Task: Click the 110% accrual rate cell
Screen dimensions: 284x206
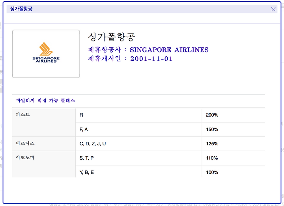Action: 234,158
